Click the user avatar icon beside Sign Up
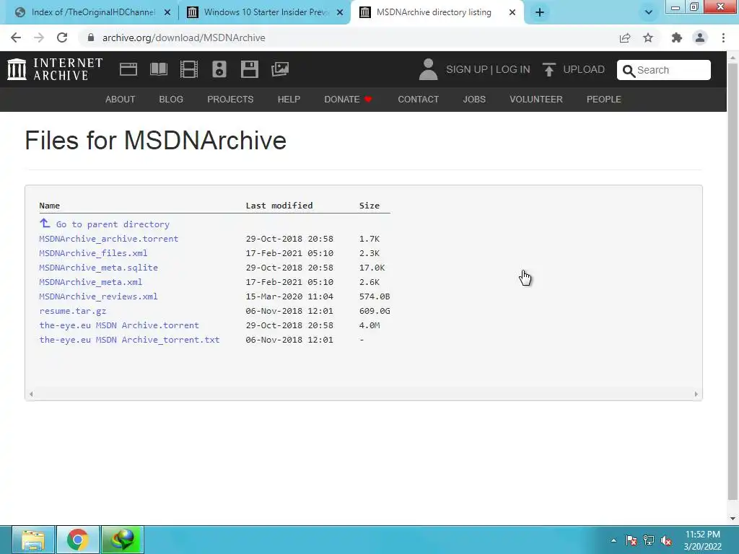 428,69
